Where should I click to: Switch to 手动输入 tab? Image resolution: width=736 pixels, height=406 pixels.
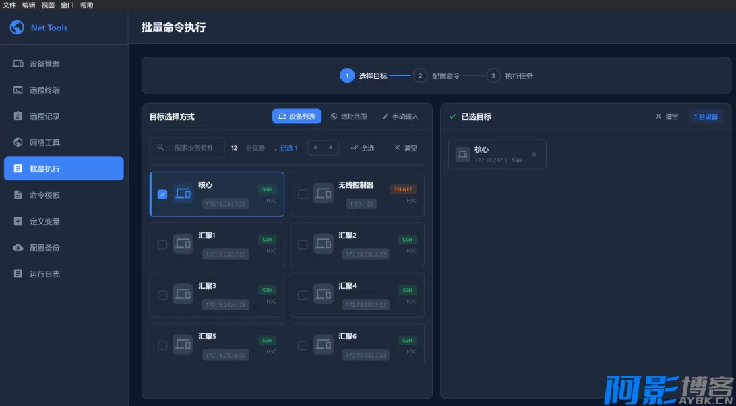pyautogui.click(x=400, y=116)
